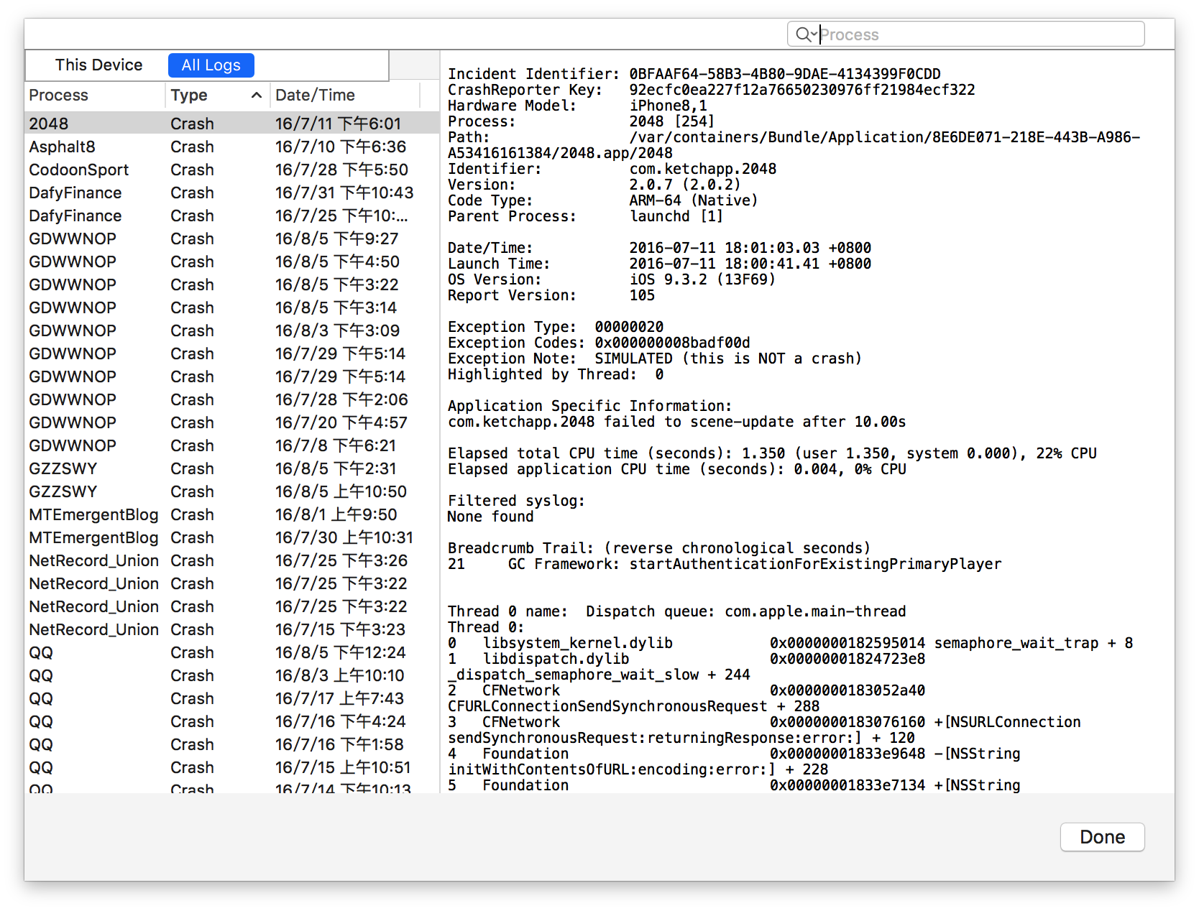The image size is (1199, 911).
Task: Click the CFURLConnectionSendSynchronousRequest frame
Action: click(686, 698)
